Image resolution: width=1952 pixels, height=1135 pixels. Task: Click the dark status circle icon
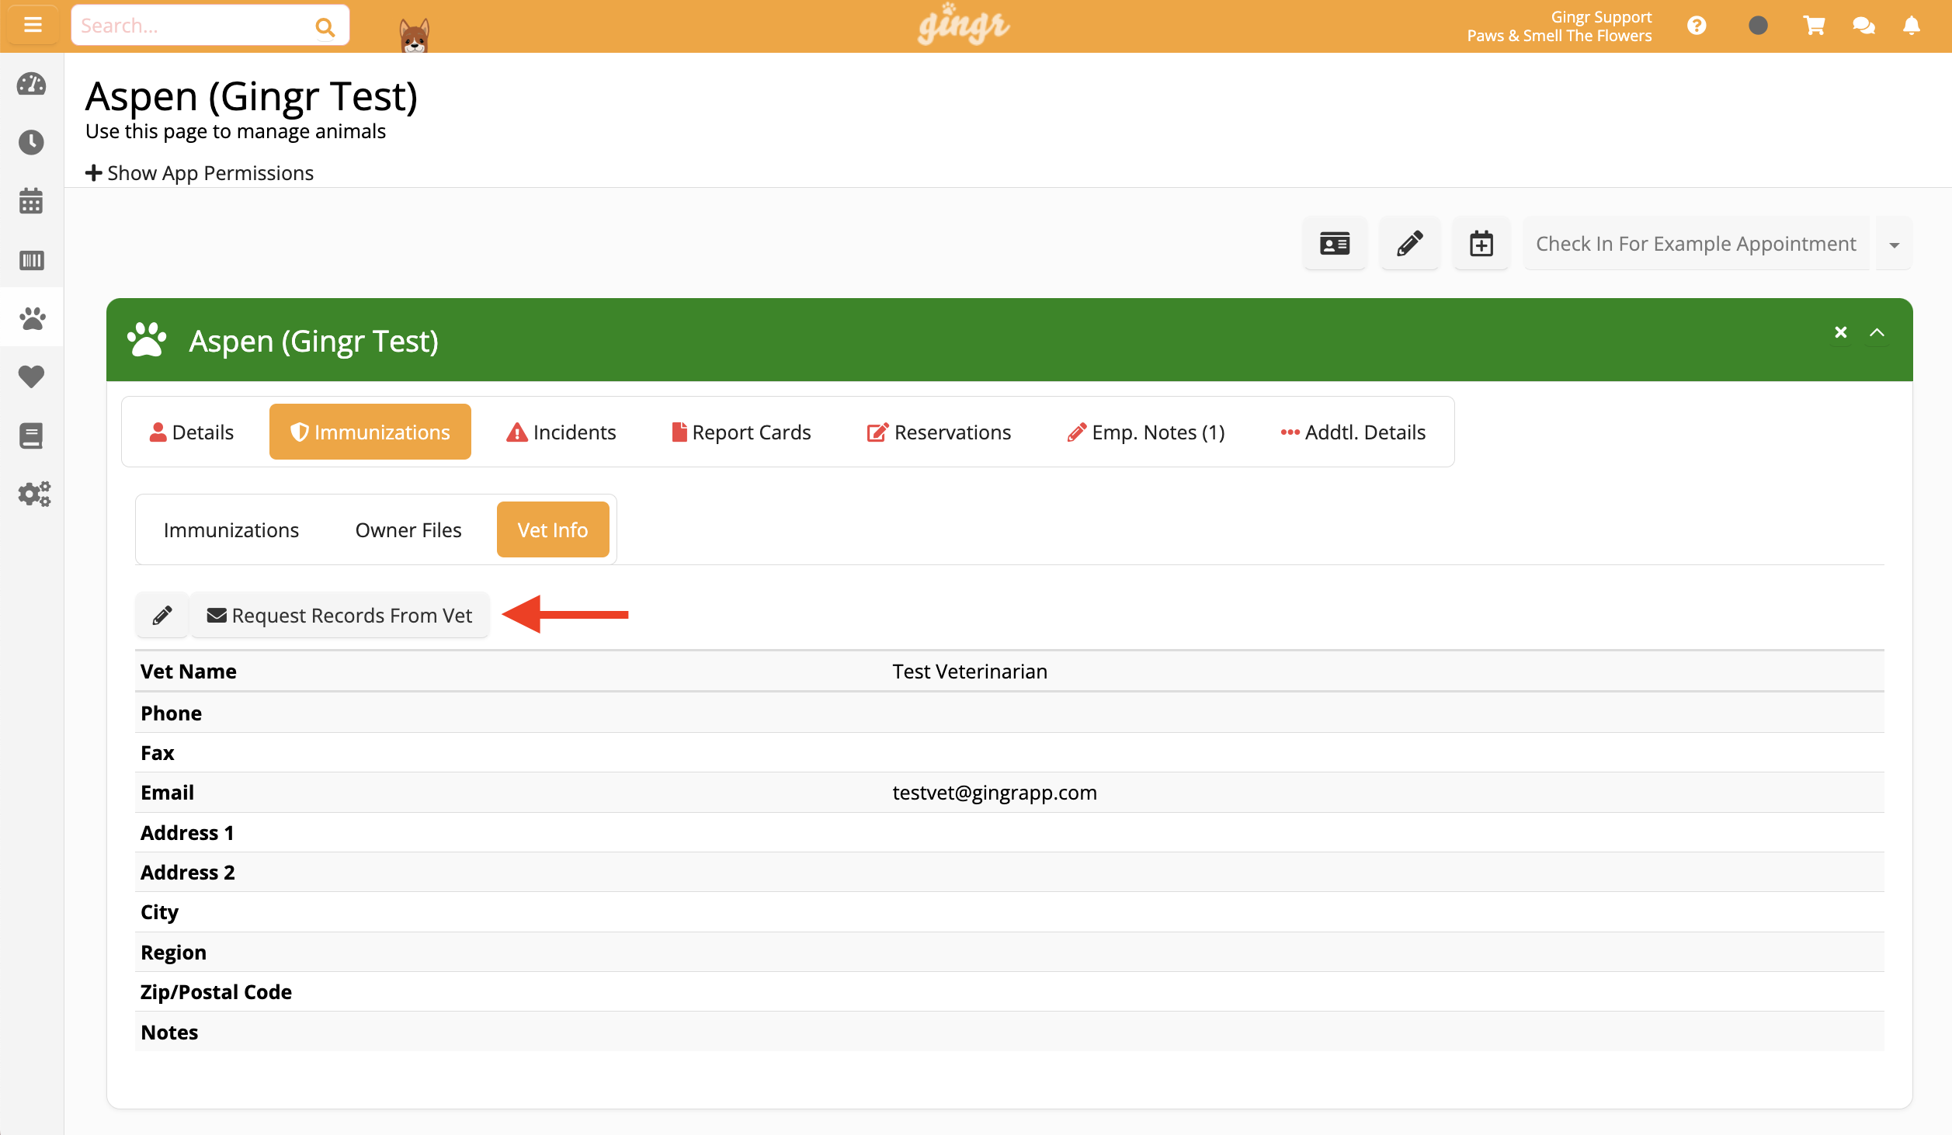(x=1758, y=26)
